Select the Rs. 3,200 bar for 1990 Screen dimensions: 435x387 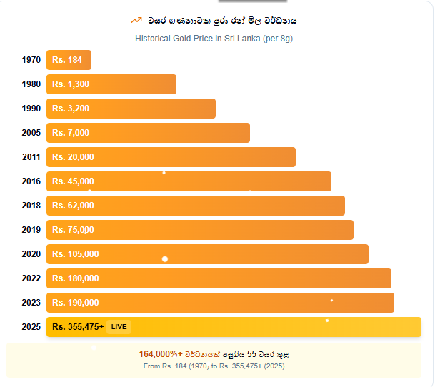[131, 109]
